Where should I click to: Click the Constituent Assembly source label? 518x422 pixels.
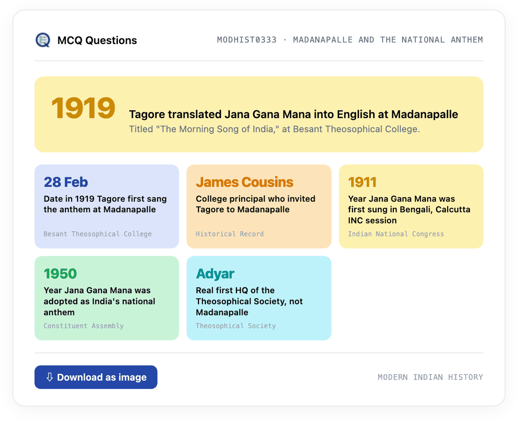84,326
